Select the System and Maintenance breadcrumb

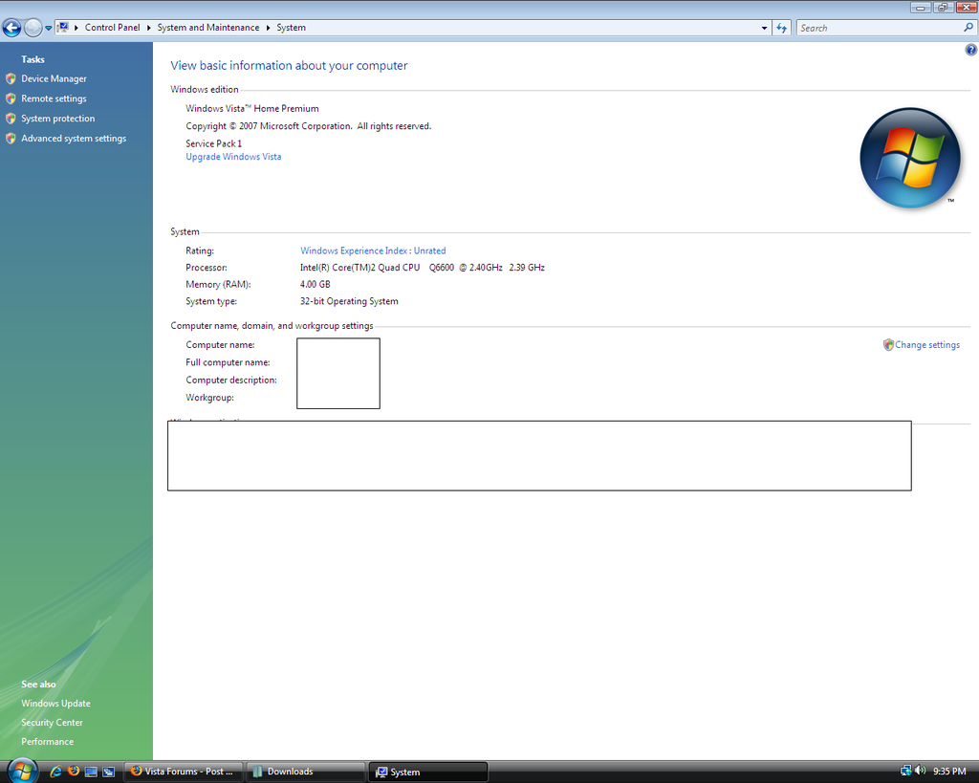point(207,28)
